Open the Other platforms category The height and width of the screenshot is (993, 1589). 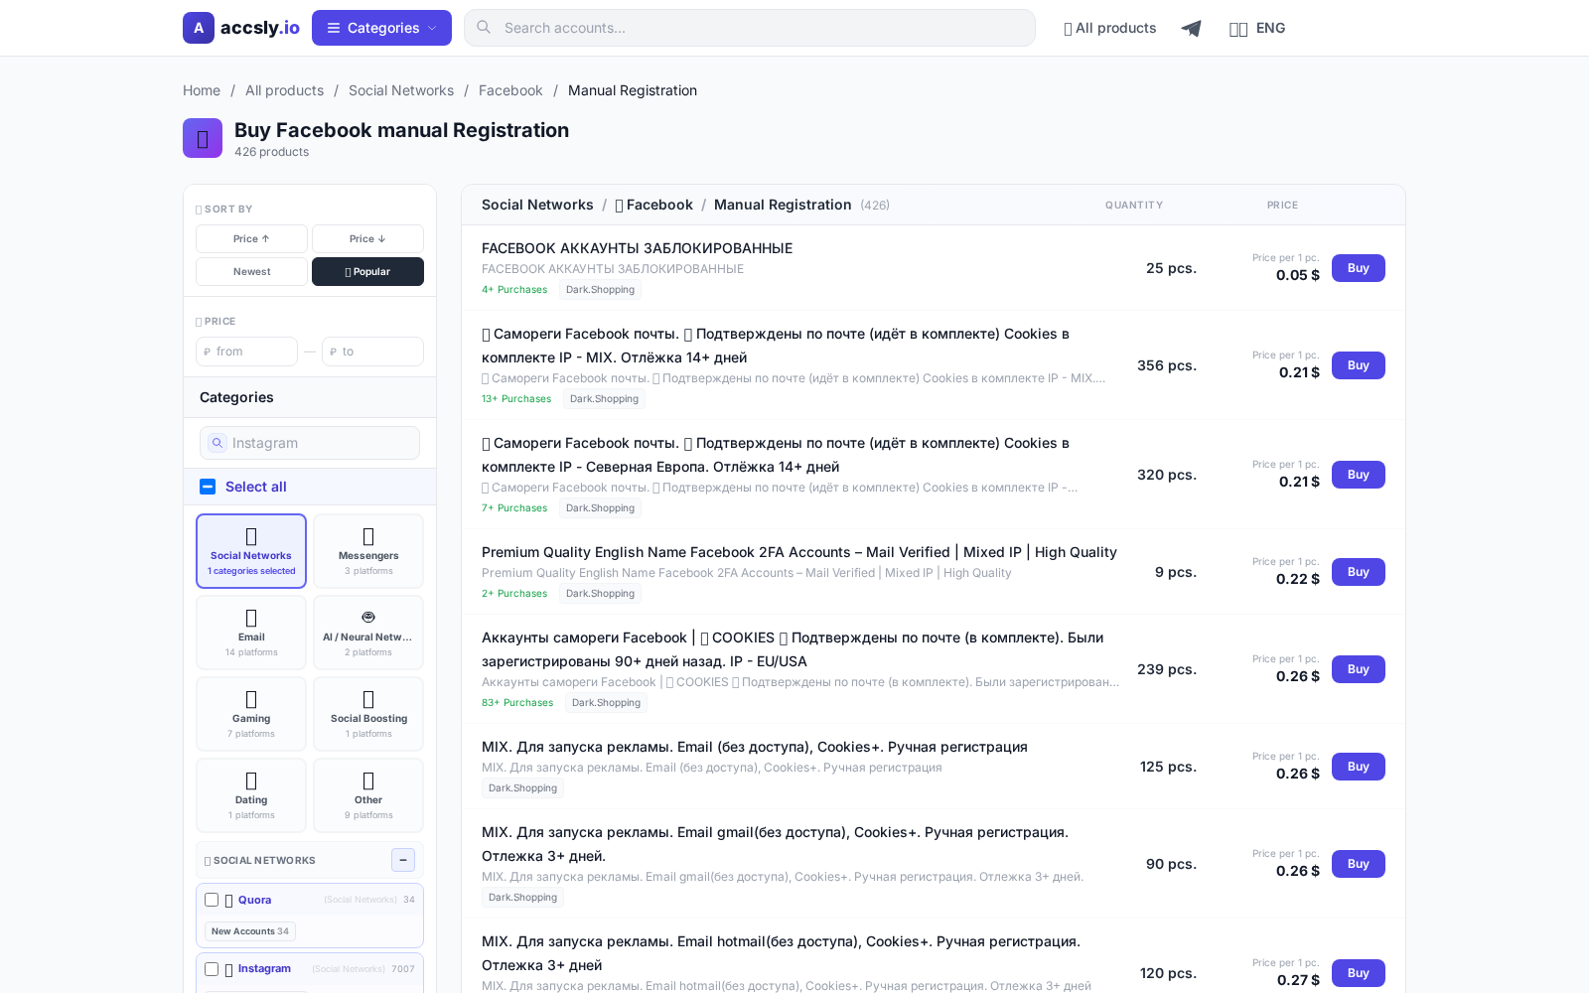(367, 794)
